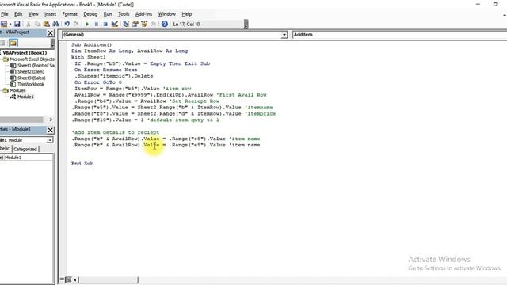Undo the last edit with the Undo arrow
The width and height of the screenshot is (507, 285).
pos(67,24)
